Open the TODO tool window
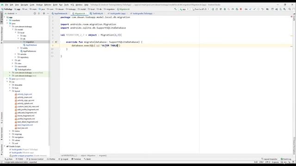The image size is (296, 166). (19, 159)
